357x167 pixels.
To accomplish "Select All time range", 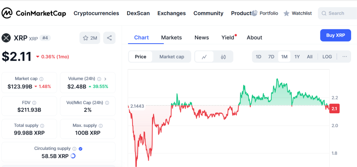I will click(310, 57).
